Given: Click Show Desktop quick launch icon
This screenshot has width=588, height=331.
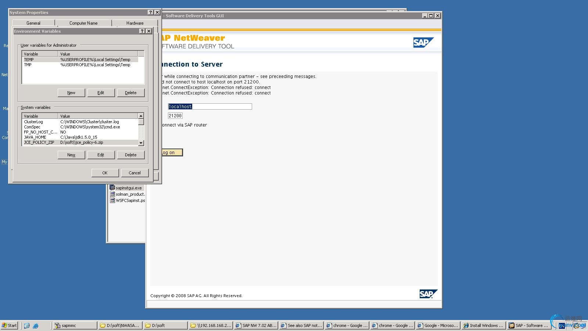Looking at the screenshot, I should (x=27, y=325).
